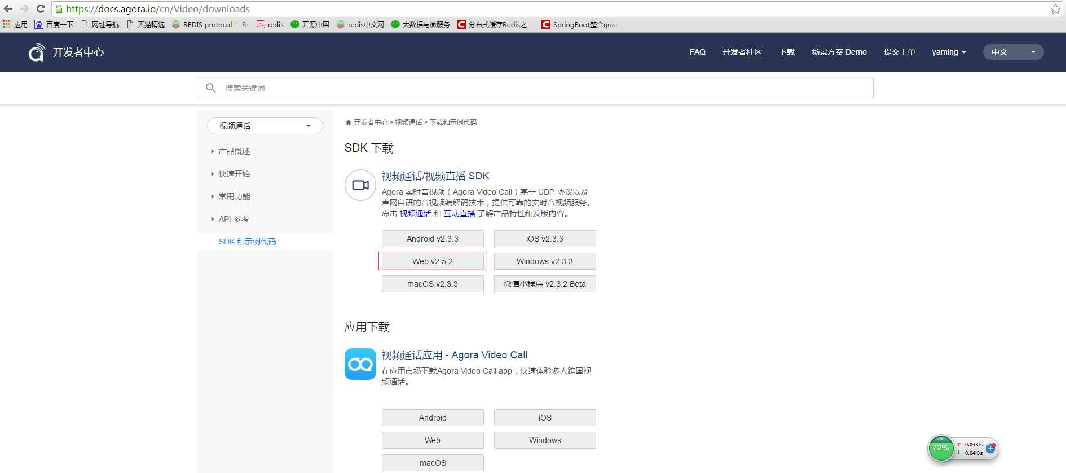
Task: Open 场景方案 Demo in navigation
Action: [x=839, y=52]
